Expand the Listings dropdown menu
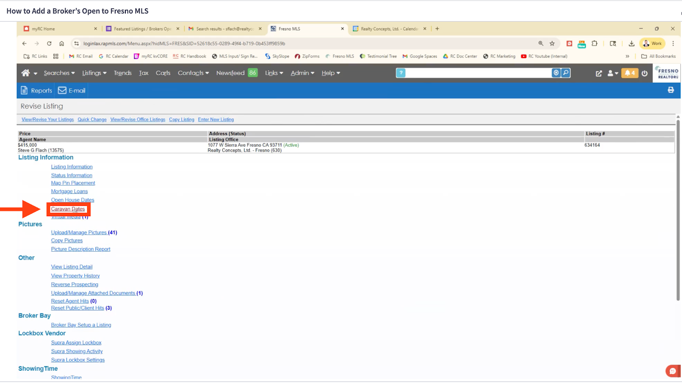The image size is (682, 386). pos(94,73)
